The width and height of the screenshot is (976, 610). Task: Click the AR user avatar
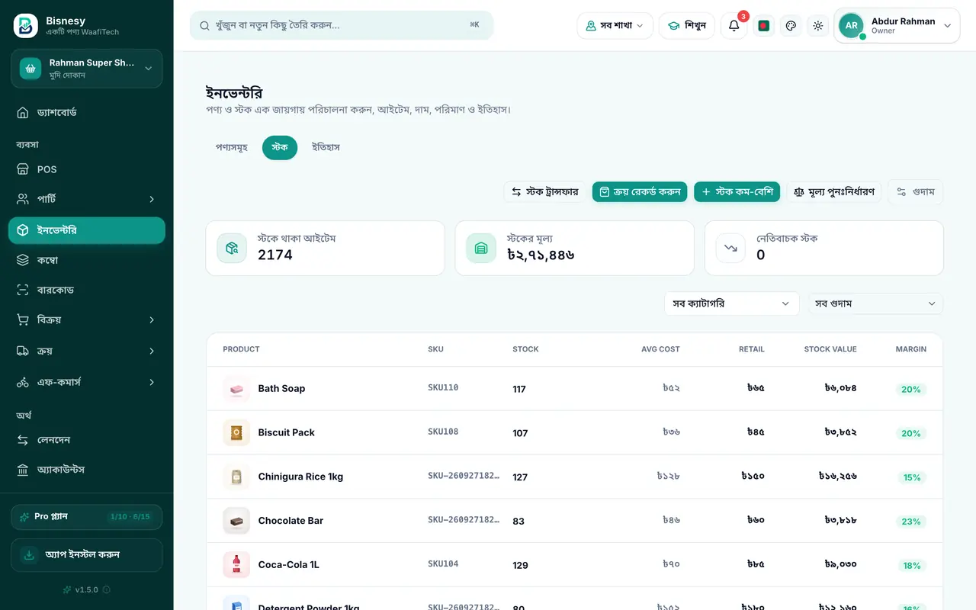tap(852, 26)
